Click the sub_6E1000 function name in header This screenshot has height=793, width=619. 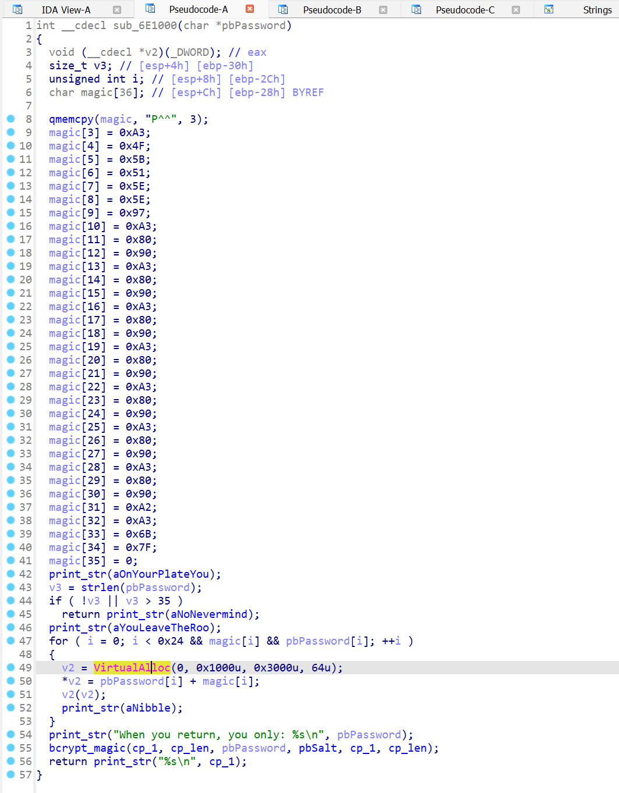(x=145, y=26)
